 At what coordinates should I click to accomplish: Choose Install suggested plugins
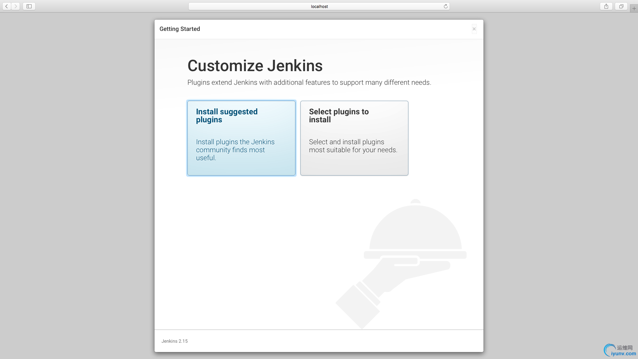(x=241, y=138)
